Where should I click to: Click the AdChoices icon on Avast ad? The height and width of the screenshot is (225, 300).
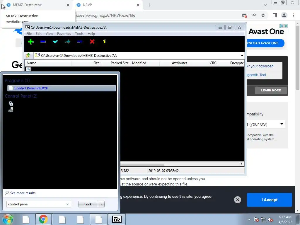(282, 26)
